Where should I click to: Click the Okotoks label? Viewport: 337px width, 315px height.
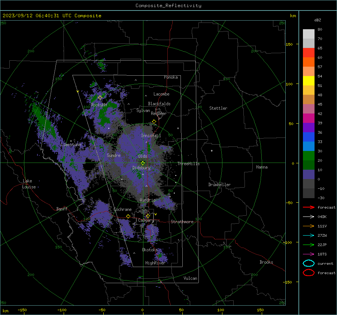tap(150, 249)
